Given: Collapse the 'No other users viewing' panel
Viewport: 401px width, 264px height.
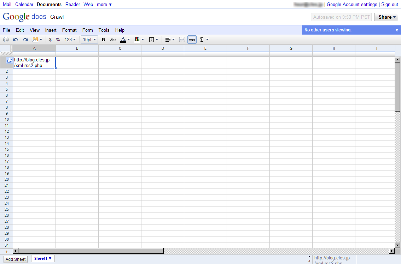Looking at the screenshot, I should [397, 30].
